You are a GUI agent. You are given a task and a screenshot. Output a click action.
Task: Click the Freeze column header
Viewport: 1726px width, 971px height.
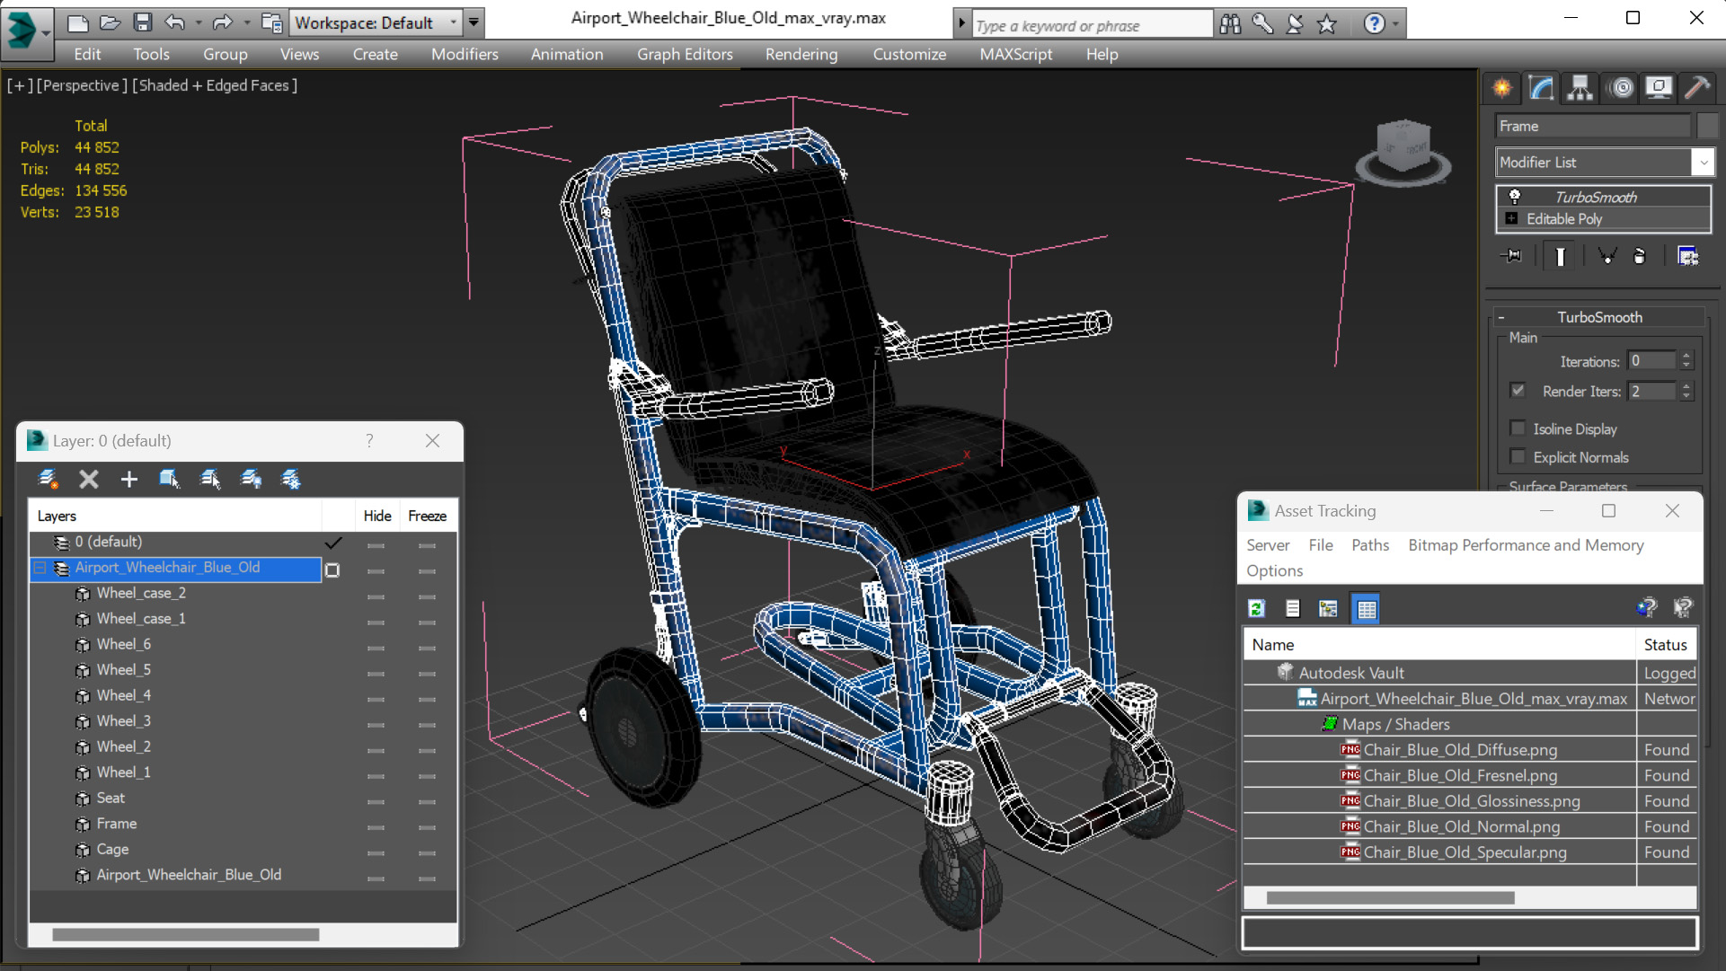click(428, 516)
